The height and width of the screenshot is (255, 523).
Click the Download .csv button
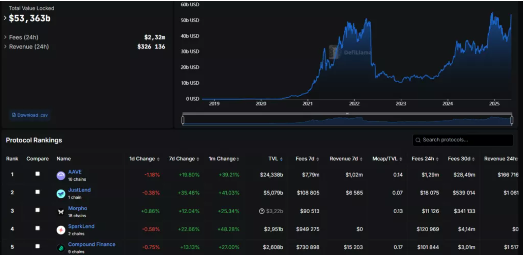(x=30, y=115)
